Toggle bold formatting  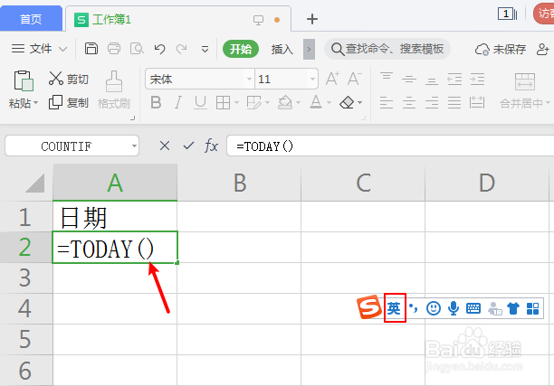(156, 103)
